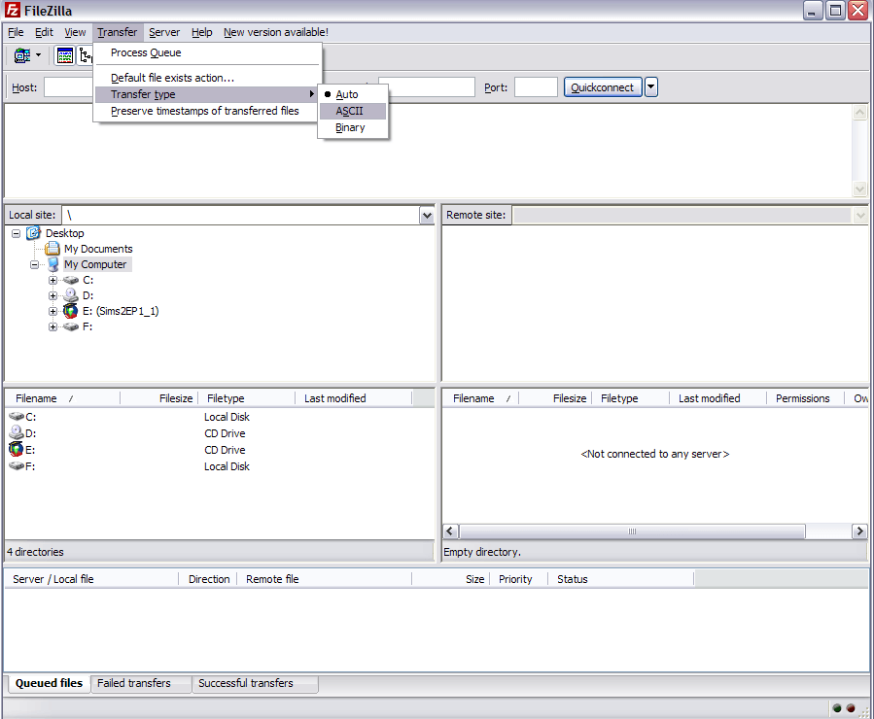Click D: CD drive icon in tree
Screen dimensions: 874x719
[71, 295]
